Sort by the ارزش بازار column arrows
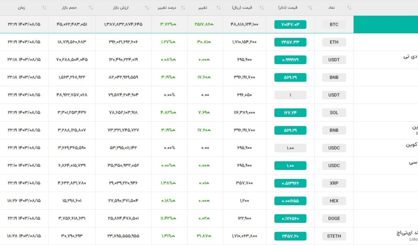 point(147,8)
